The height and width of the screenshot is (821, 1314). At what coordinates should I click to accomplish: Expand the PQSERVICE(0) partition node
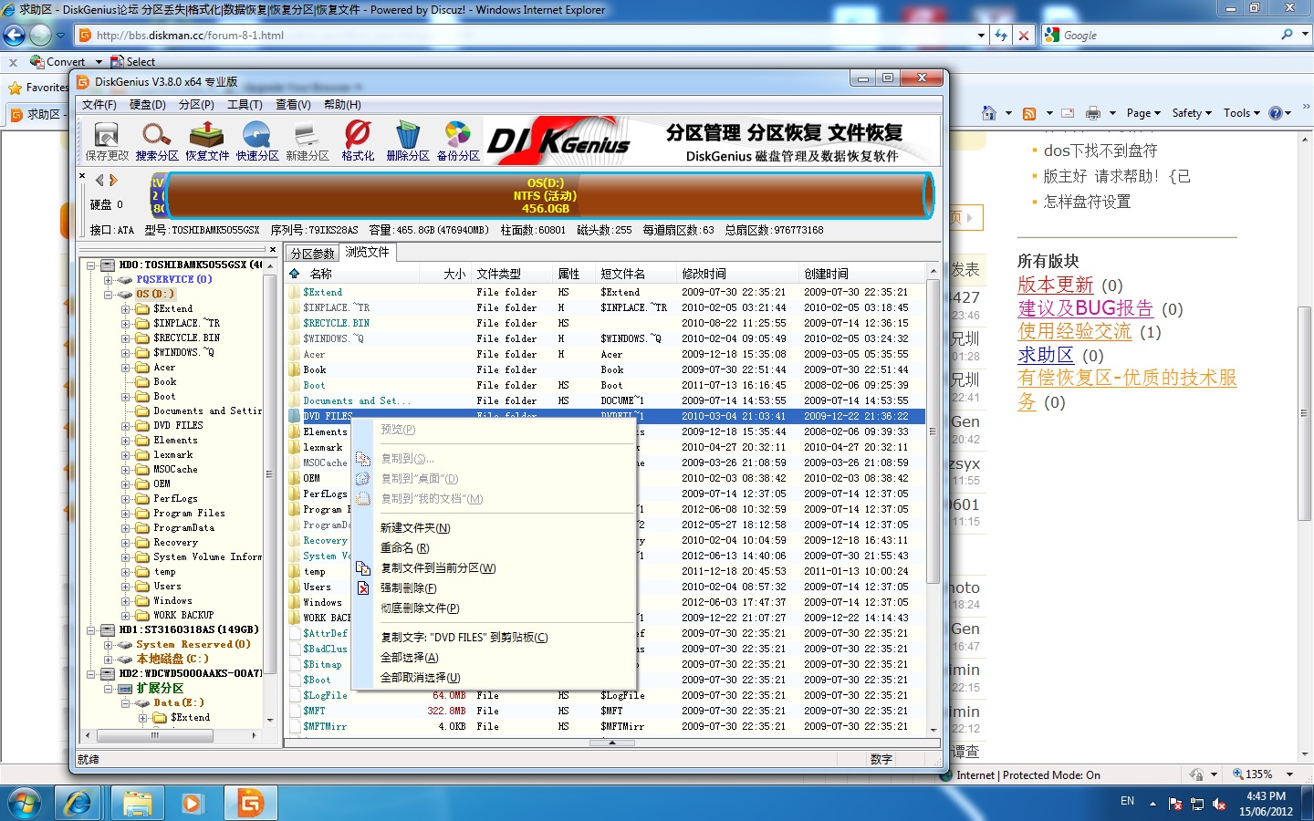point(109,279)
